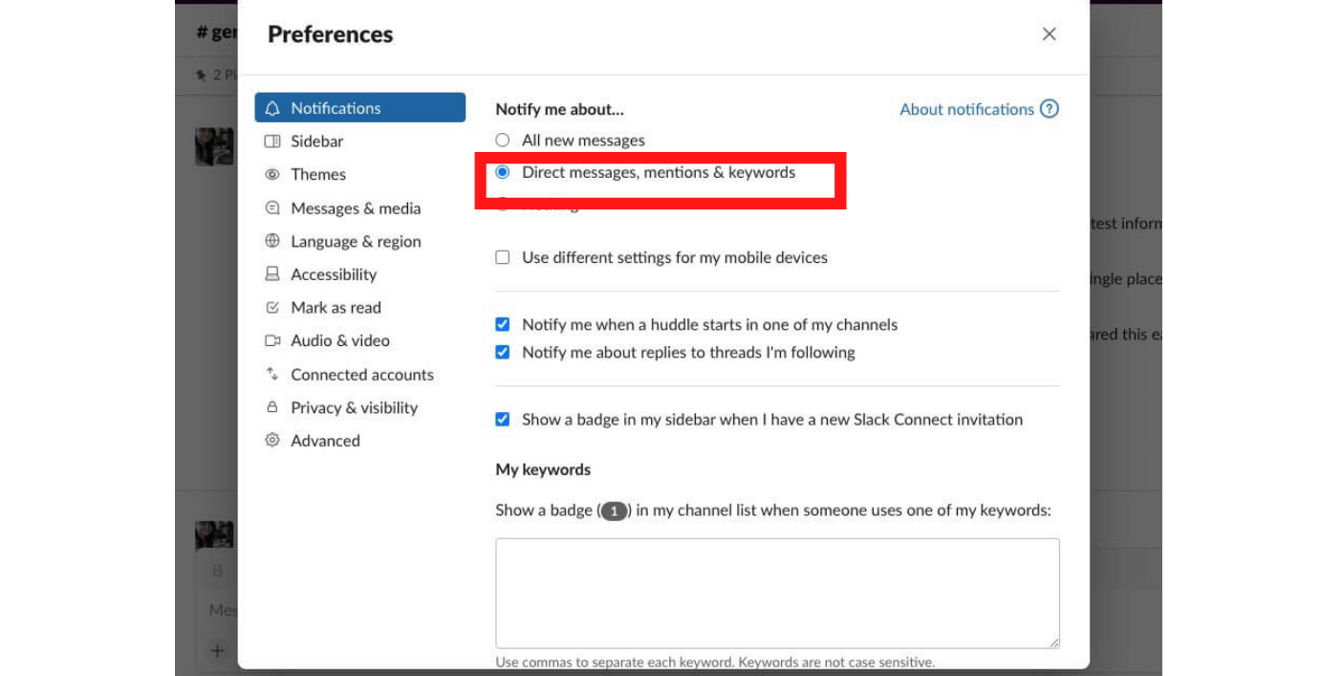The image size is (1321, 676).
Task: Open the Notifications preferences section
Action: (x=360, y=108)
